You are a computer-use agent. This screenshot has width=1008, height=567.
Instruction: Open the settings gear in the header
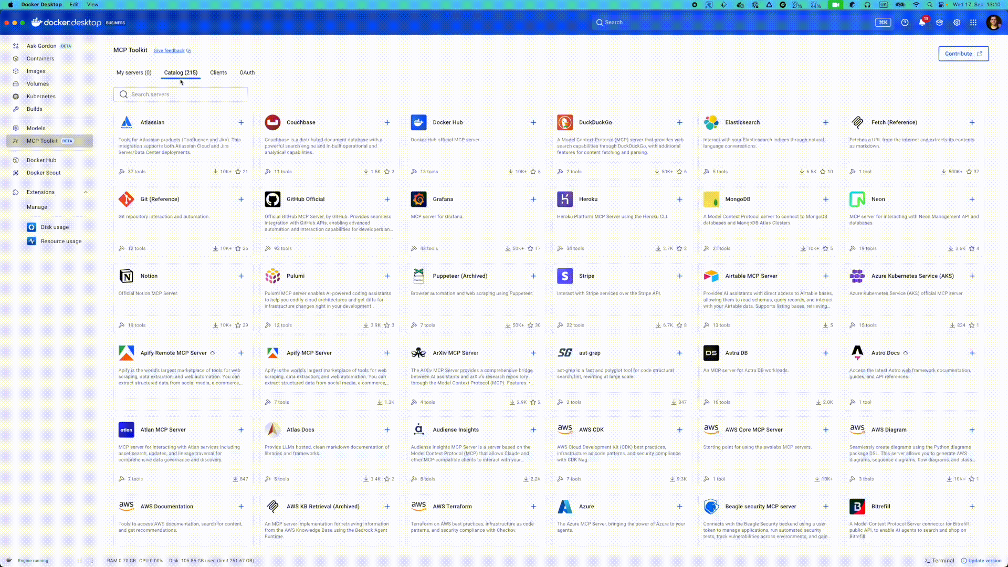(957, 23)
